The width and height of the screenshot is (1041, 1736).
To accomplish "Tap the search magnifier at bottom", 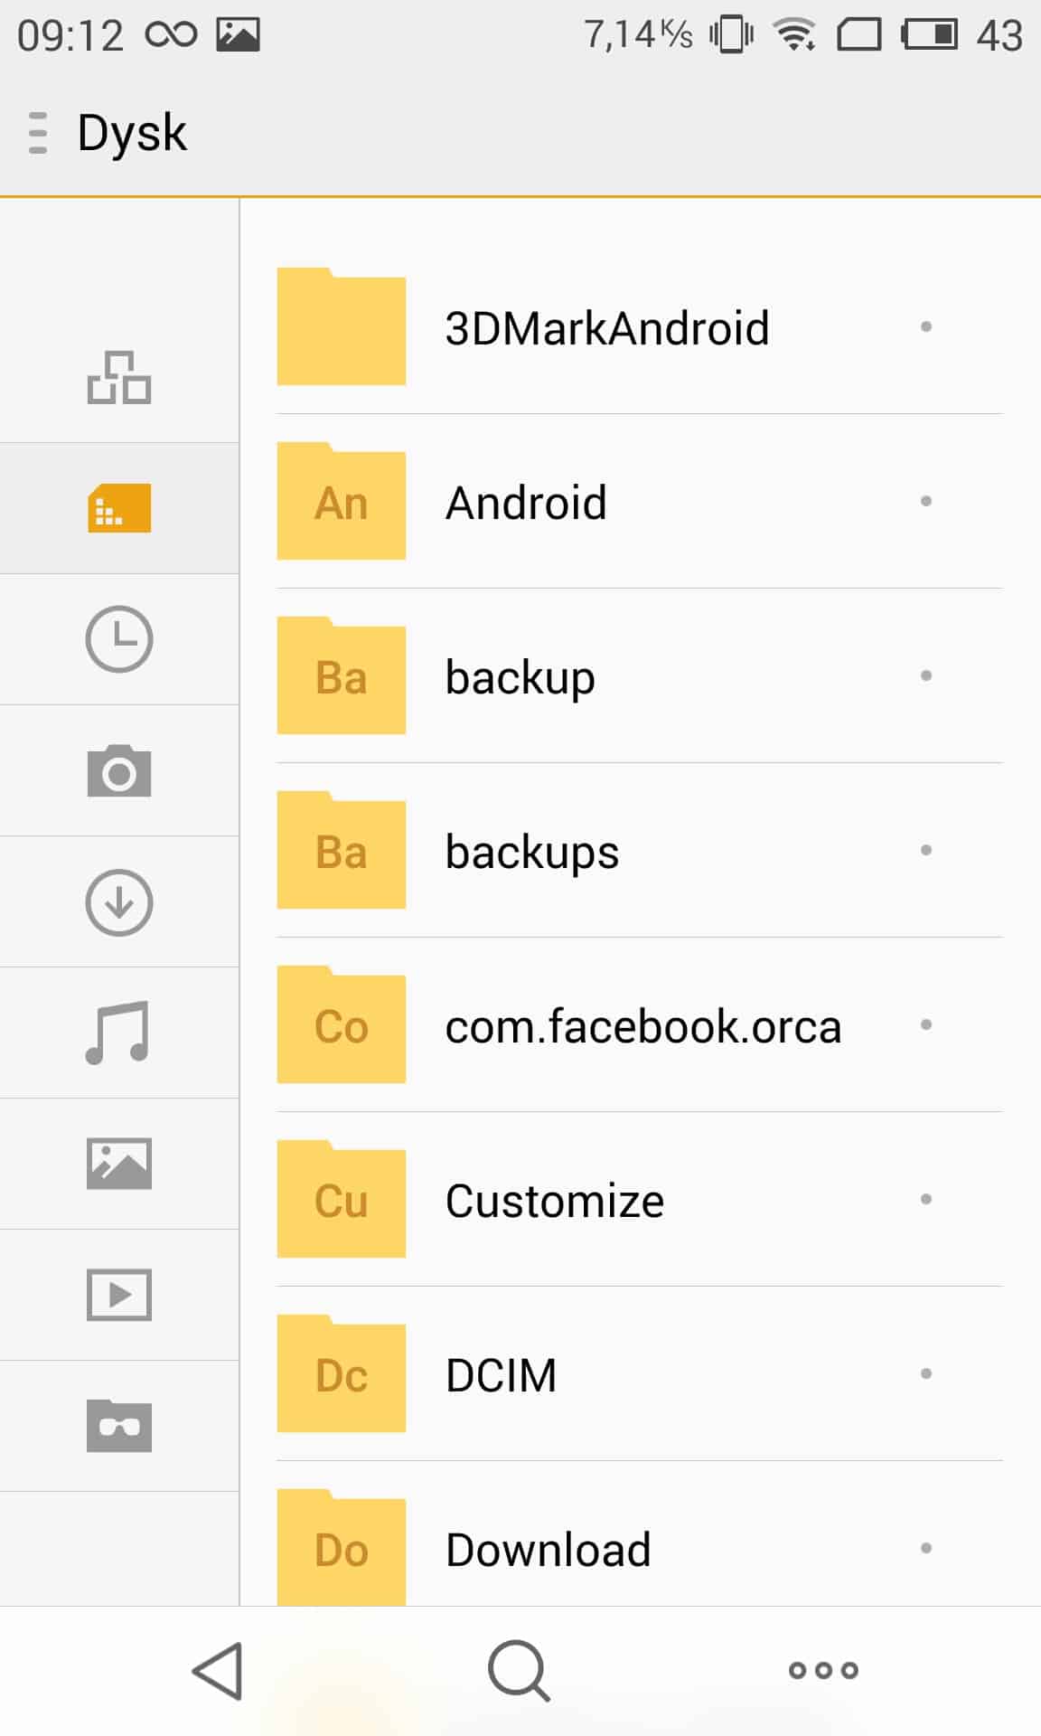I will [x=519, y=1671].
